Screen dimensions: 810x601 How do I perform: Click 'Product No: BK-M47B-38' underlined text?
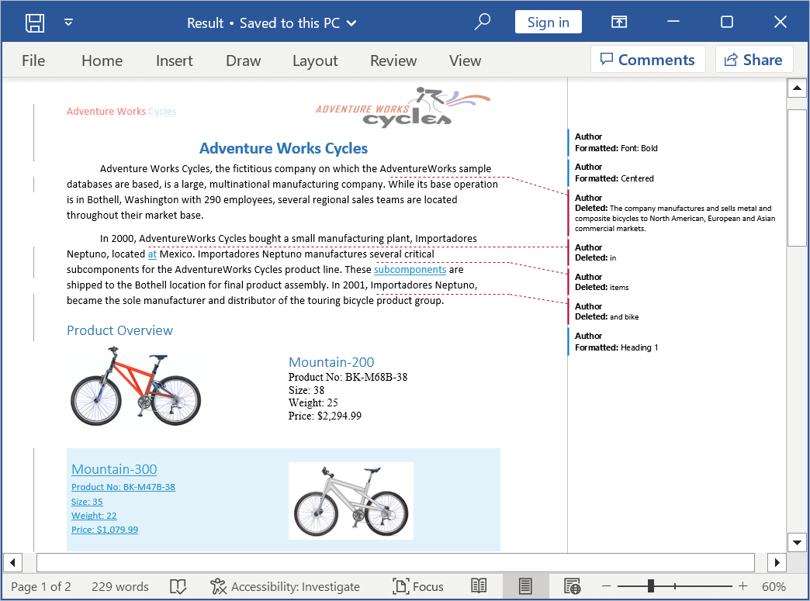(123, 487)
